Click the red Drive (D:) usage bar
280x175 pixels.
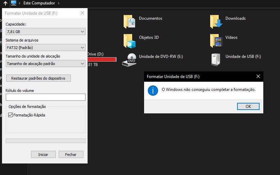point(102,60)
